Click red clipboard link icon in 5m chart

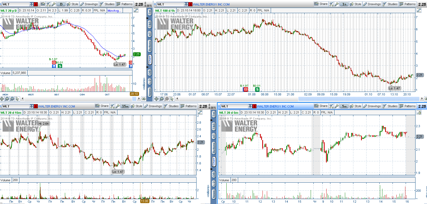255,106
